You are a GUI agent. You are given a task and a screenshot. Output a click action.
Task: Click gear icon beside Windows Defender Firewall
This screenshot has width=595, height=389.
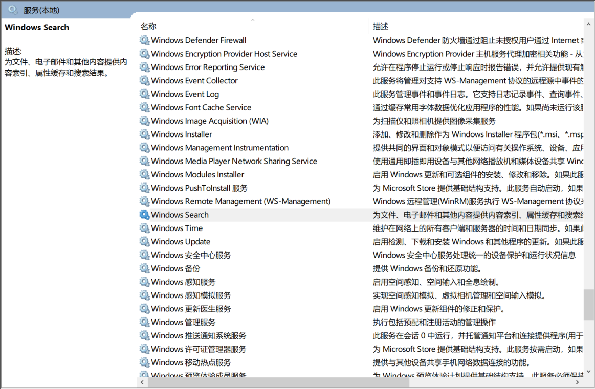(144, 40)
